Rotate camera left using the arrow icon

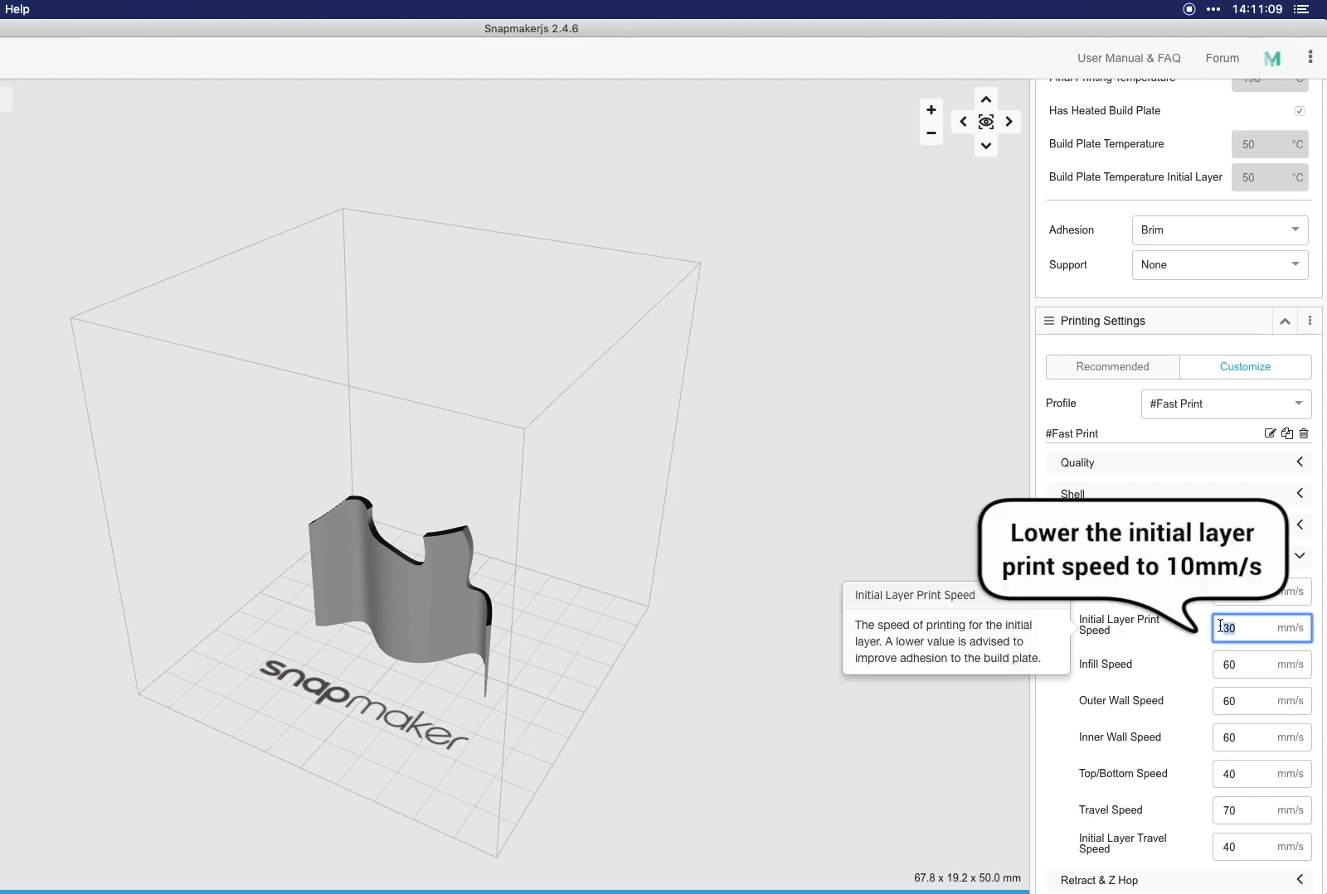[x=963, y=121]
